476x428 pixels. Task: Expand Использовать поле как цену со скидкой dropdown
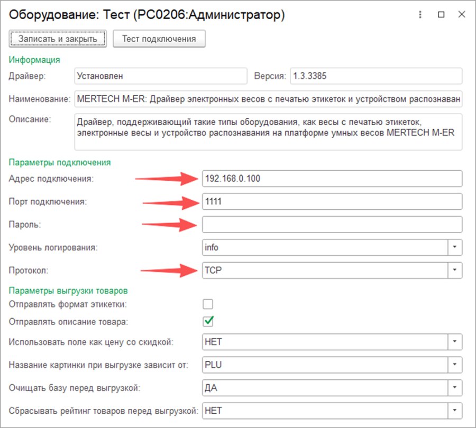455,341
